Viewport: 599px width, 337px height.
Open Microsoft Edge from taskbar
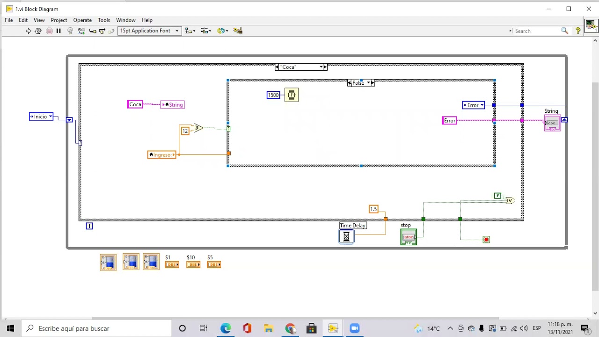pyautogui.click(x=226, y=329)
